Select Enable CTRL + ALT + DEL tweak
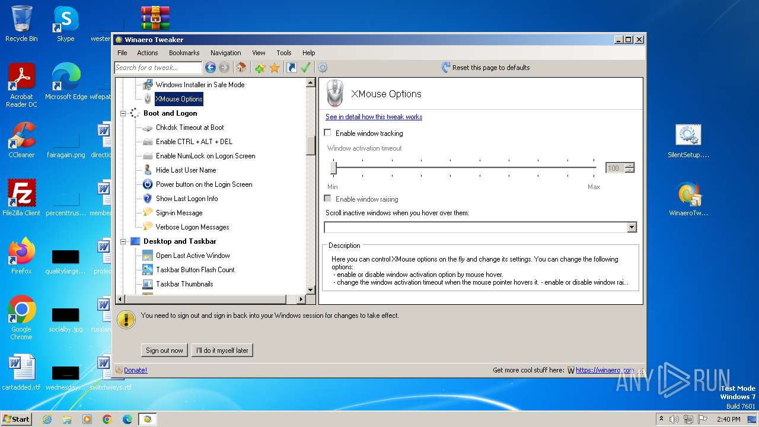Image resolution: width=759 pixels, height=427 pixels. [x=194, y=142]
